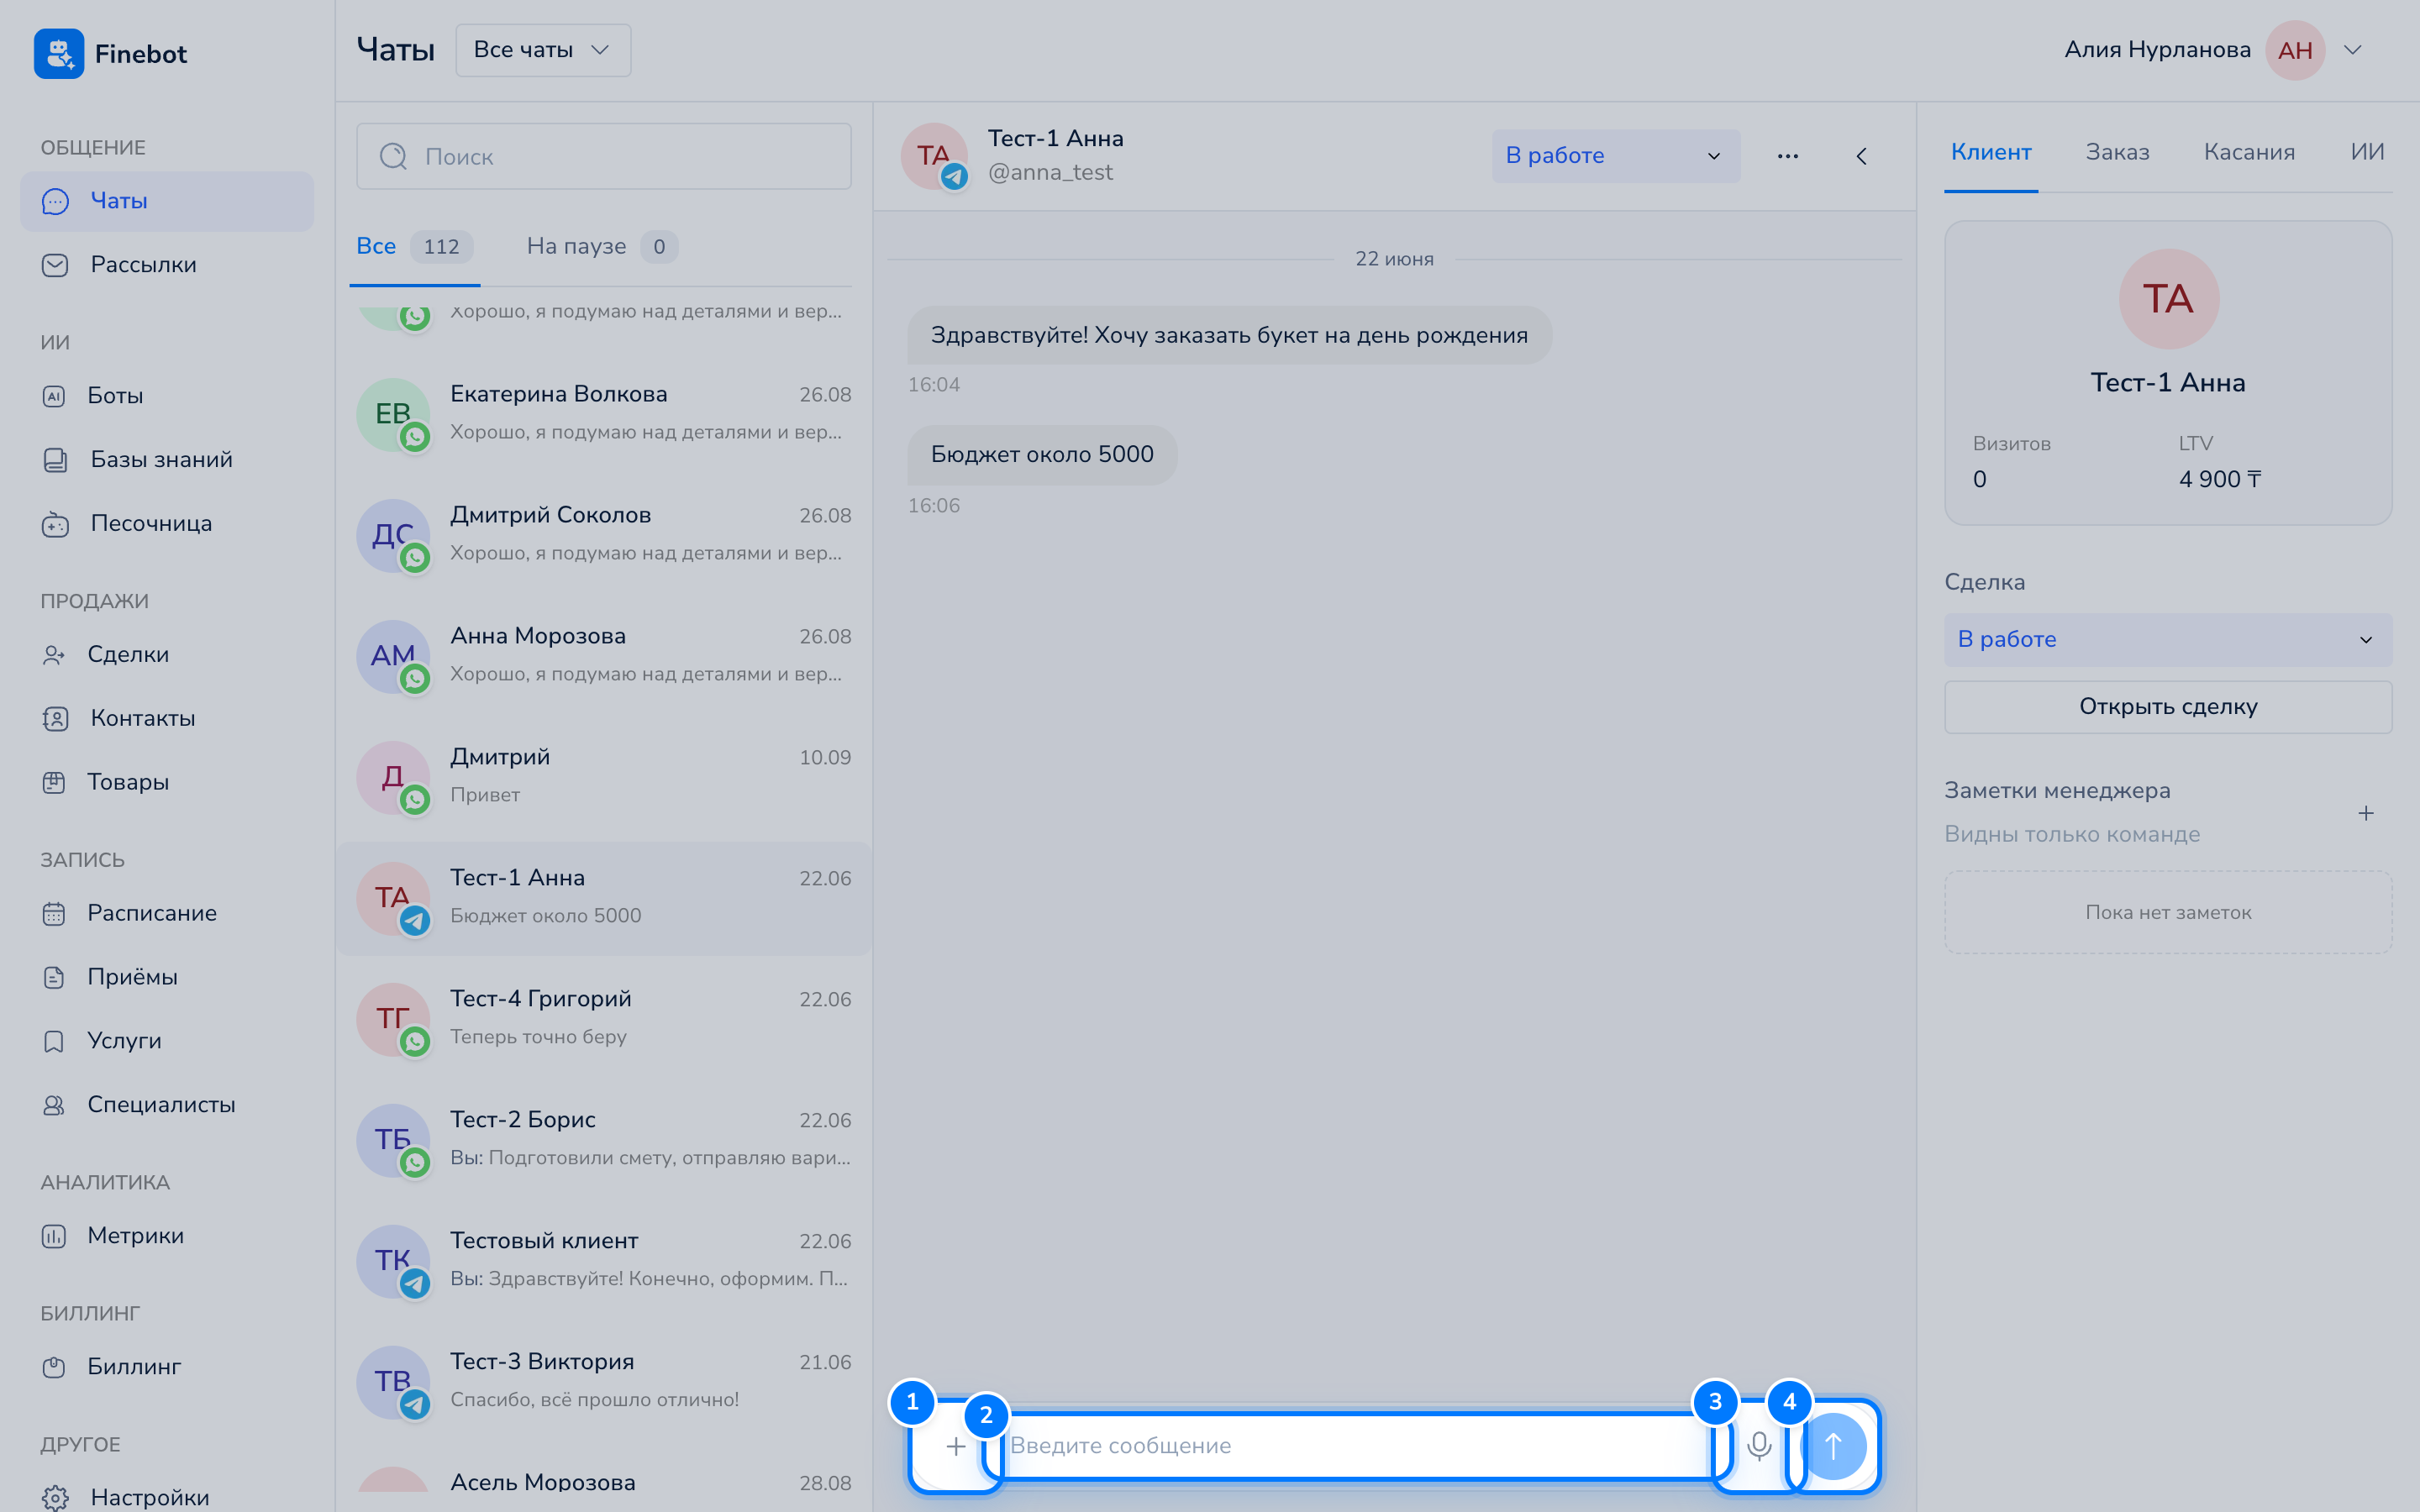Switch to the Касания tab
Screen dimensions: 2420x1512
point(2249,152)
